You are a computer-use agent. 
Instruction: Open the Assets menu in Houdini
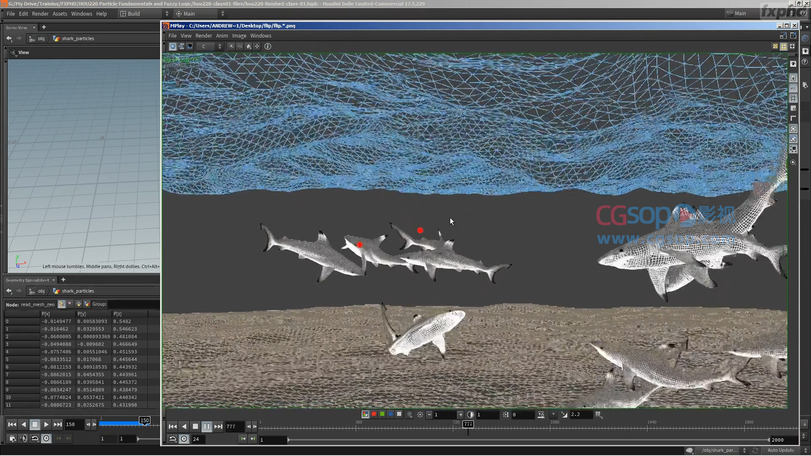(x=60, y=14)
